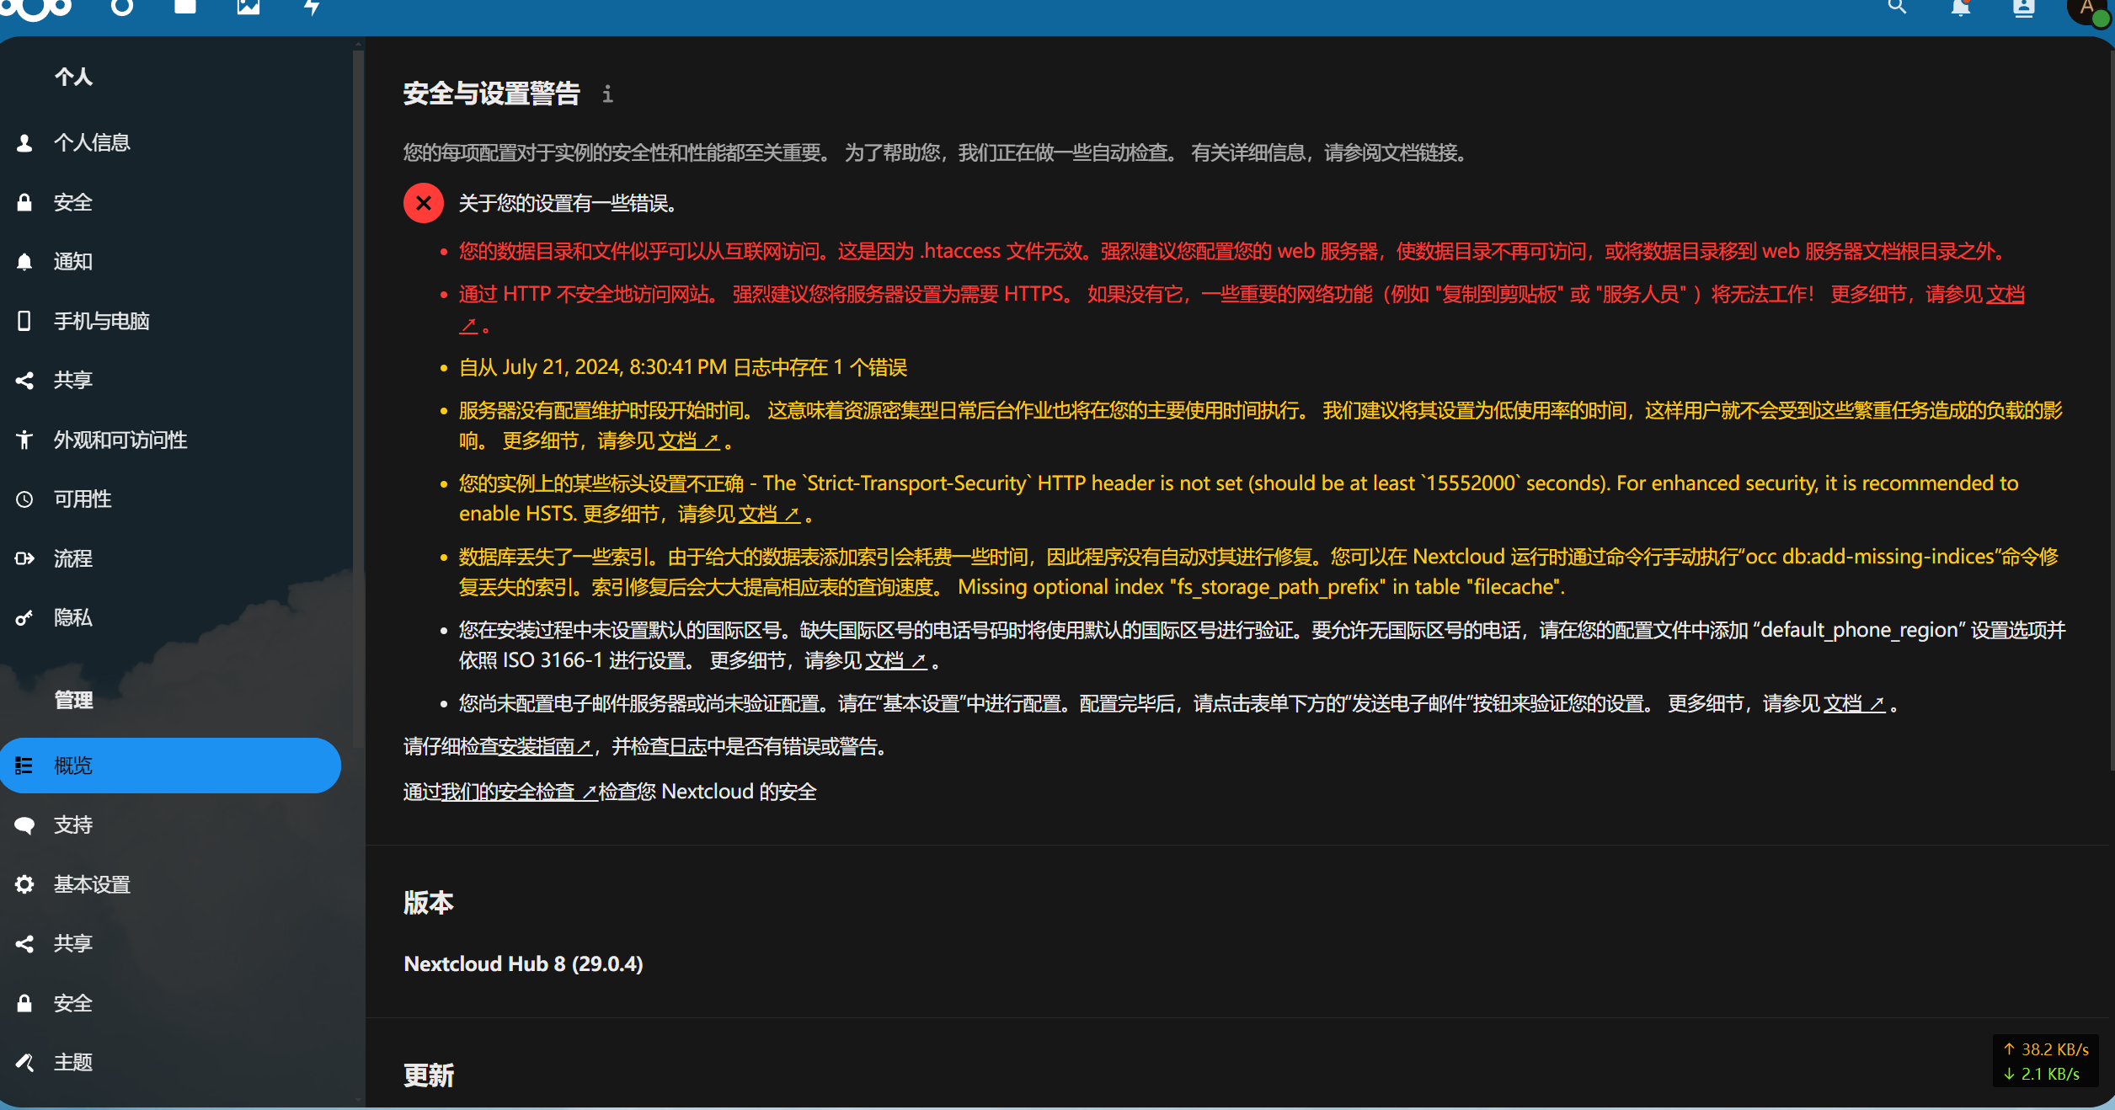Go to 外观和可访问性 settings
This screenshot has width=2115, height=1110.
pos(120,440)
